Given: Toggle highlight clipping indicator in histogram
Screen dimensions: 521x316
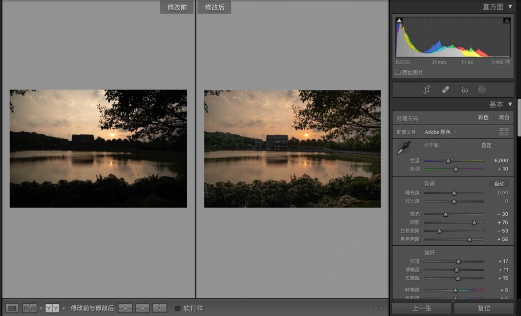Looking at the screenshot, I should (x=507, y=20).
